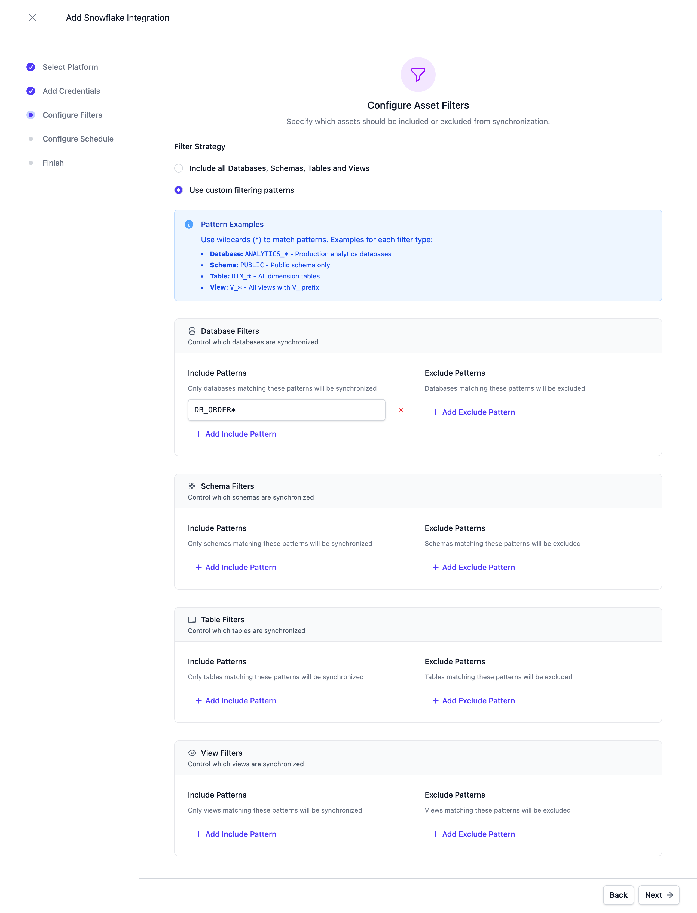Edit the DB_ORDER* pattern input field

(286, 410)
